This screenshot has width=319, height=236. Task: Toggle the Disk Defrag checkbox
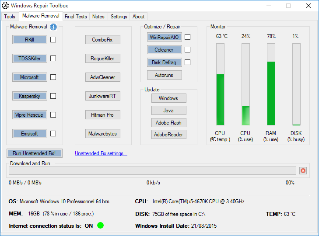187,62
